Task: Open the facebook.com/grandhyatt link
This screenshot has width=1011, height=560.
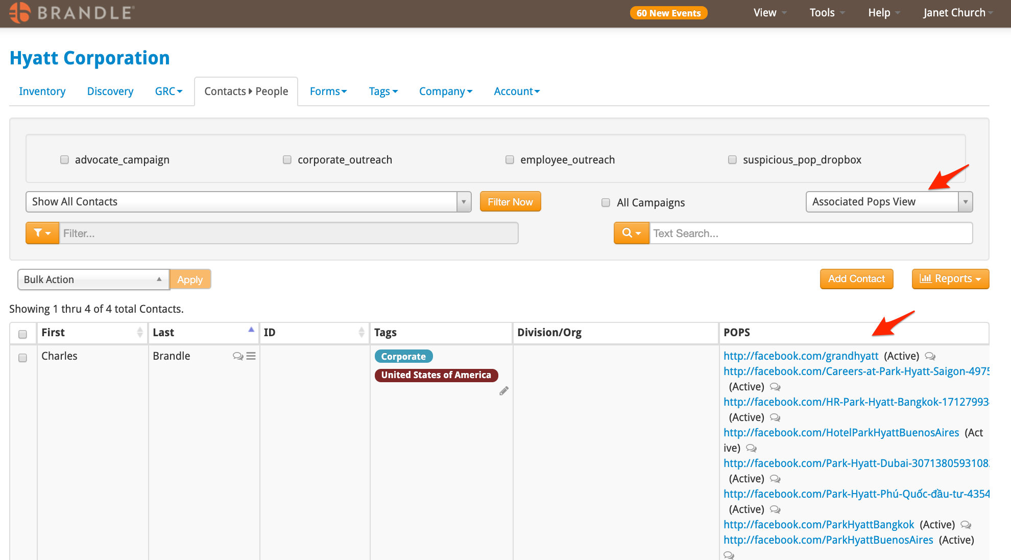Action: [x=801, y=356]
